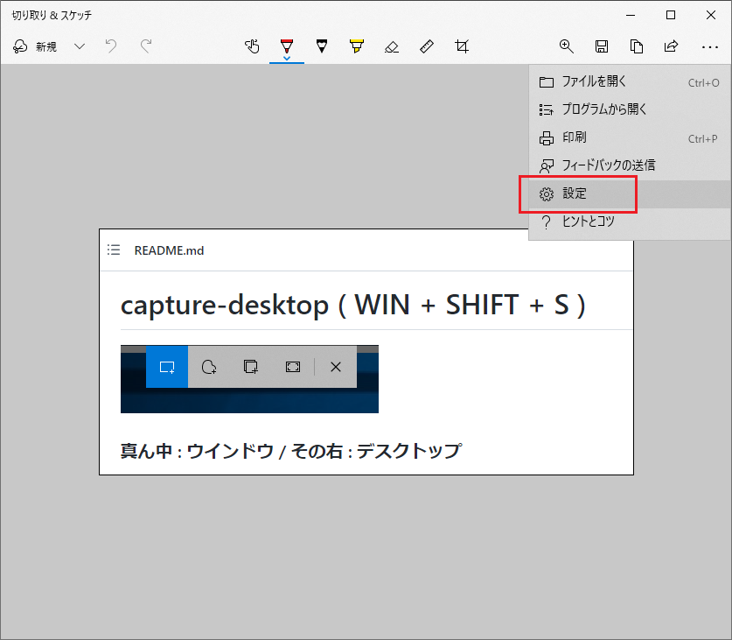Screen dimensions: 732x640
Task: Open the image crop tool
Action: click(462, 46)
